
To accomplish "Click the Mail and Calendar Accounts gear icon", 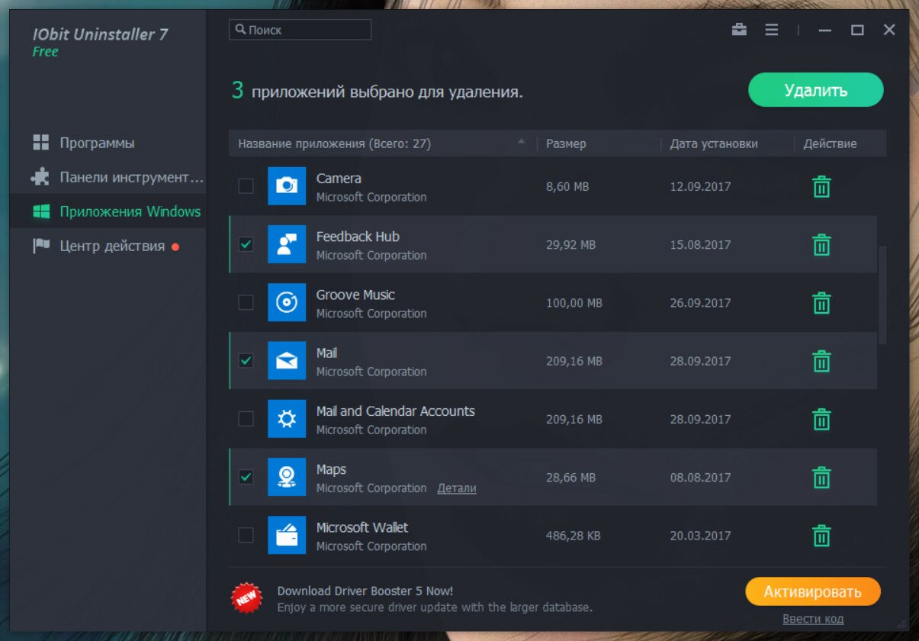I will 287,418.
